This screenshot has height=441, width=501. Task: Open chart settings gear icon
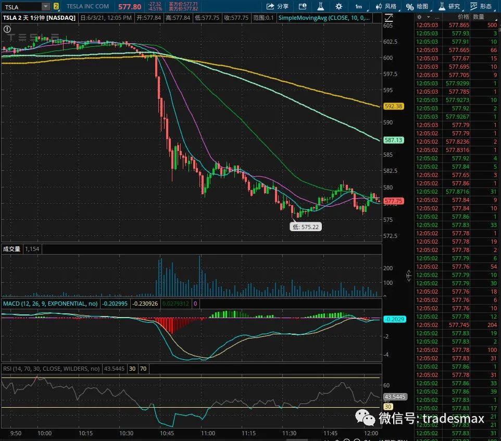339,6
